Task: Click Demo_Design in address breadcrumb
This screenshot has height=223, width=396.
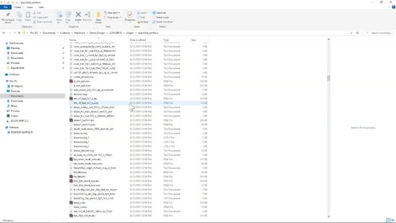Action: (97, 33)
